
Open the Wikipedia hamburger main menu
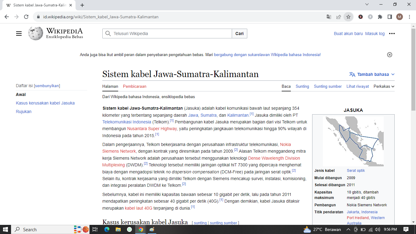[x=19, y=34]
